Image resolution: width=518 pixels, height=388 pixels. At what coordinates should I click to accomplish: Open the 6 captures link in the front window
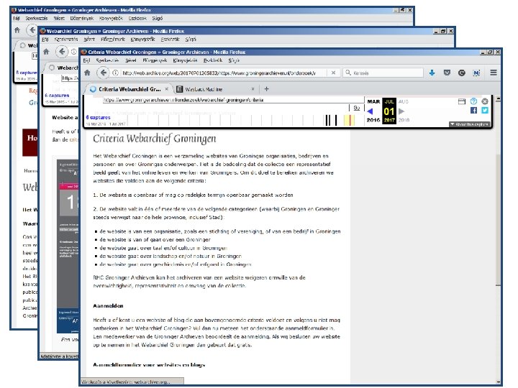point(98,117)
